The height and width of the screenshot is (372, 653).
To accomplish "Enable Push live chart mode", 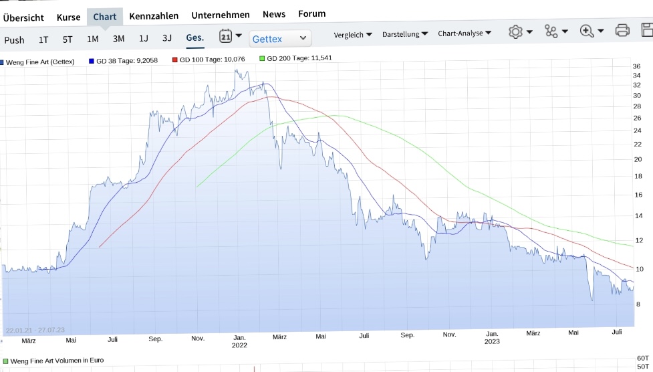I will [x=14, y=40].
